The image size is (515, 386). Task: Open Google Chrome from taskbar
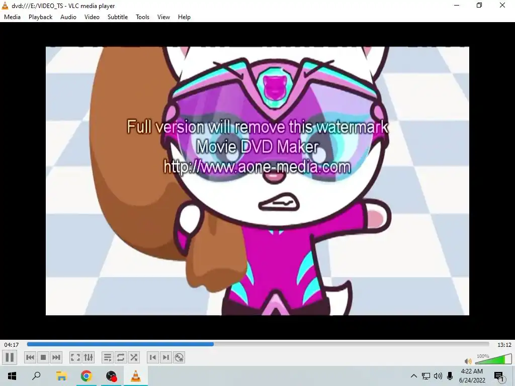pyautogui.click(x=87, y=376)
